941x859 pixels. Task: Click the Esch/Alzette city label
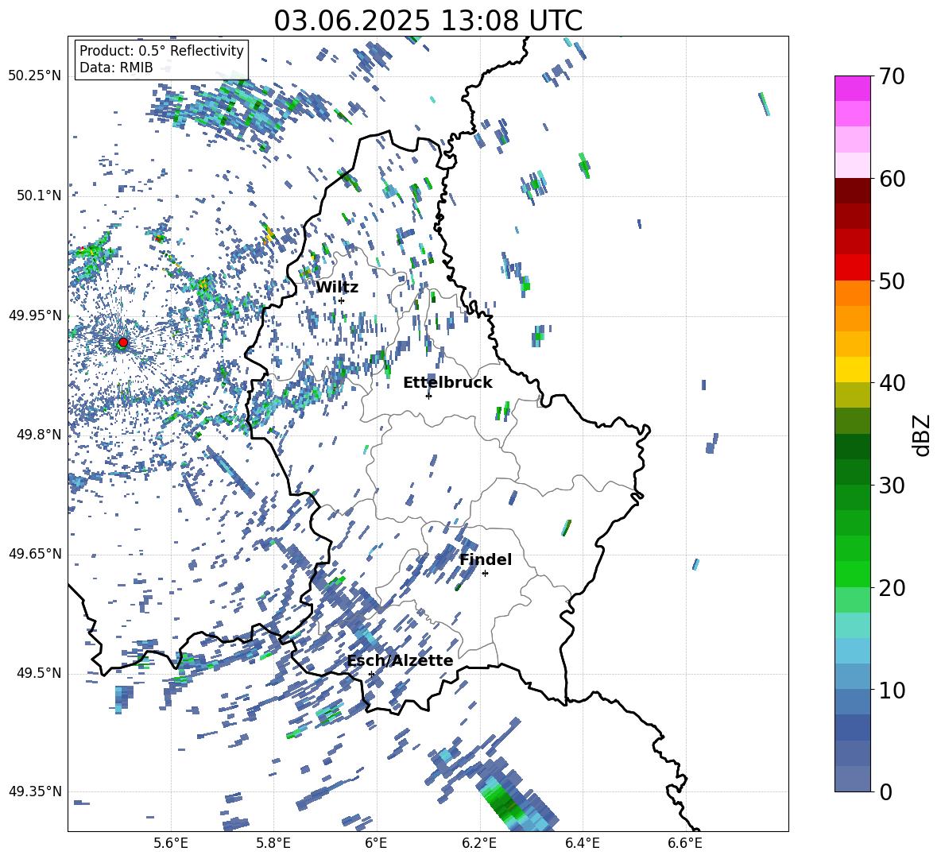point(400,660)
